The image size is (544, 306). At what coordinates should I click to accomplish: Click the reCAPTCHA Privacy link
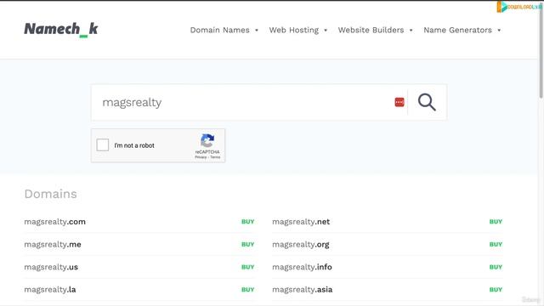pos(201,157)
